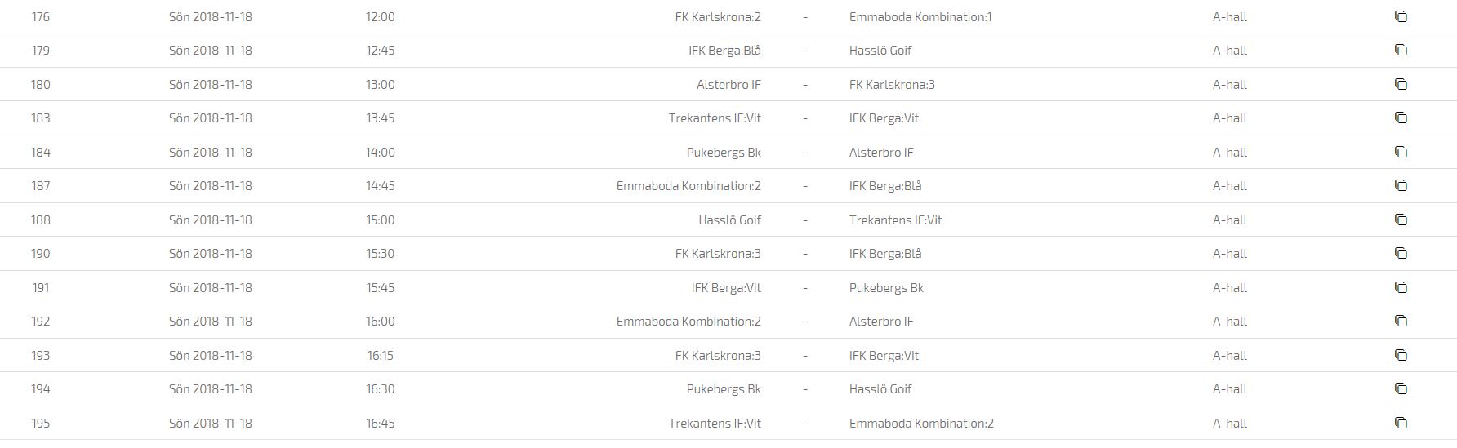1457x448 pixels.
Task: Click copy icon for match 187
Action: [x=1401, y=185]
